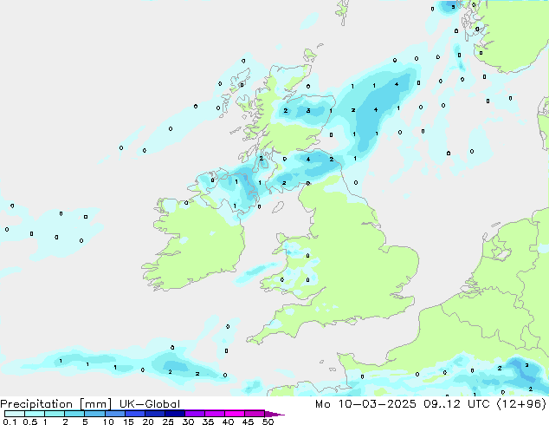The width and height of the screenshot is (549, 425).
Task: Click the '0.1' legend scale label
Action: click(x=10, y=422)
